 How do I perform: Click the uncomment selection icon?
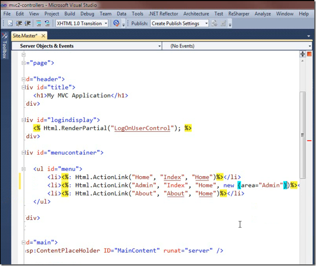pos(47,24)
